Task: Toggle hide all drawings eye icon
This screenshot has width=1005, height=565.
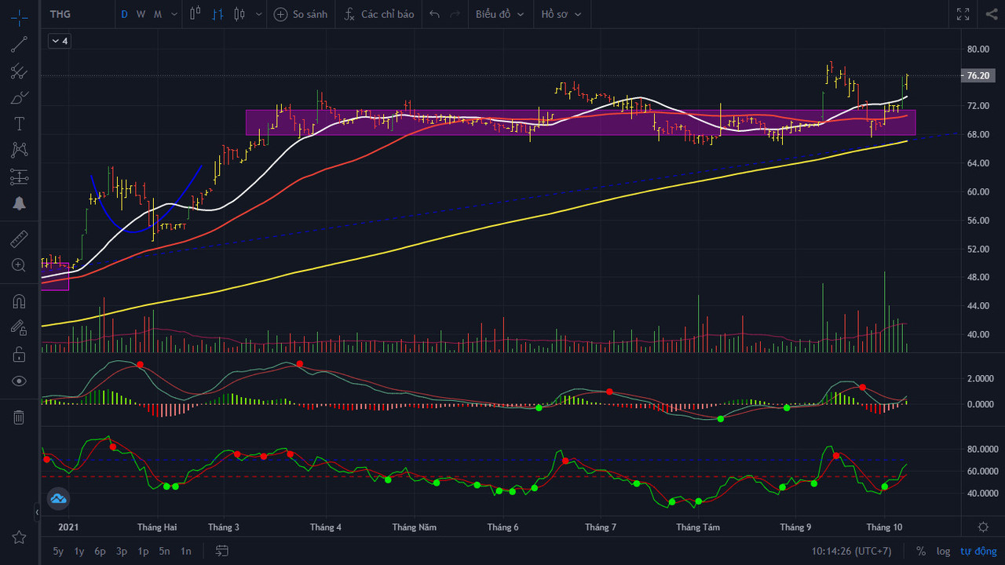Action: pyautogui.click(x=19, y=381)
